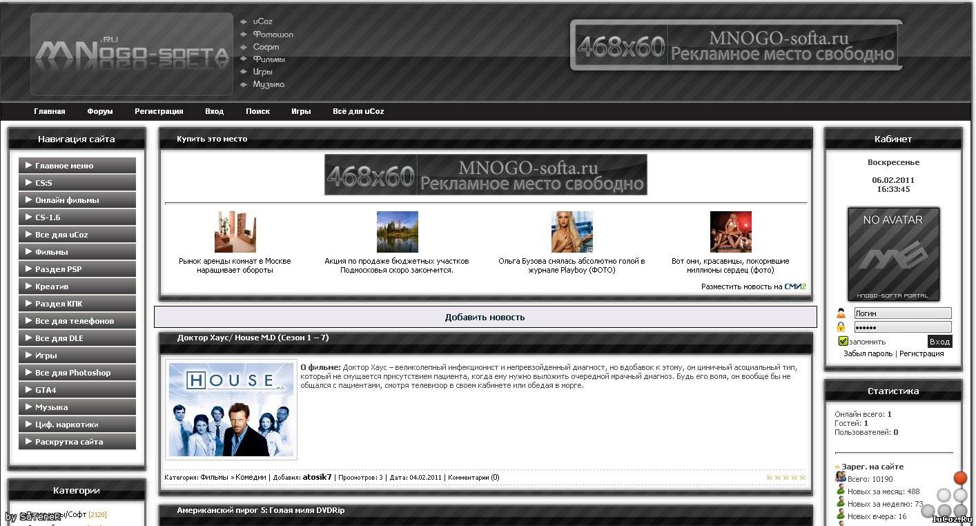Screen dimensions: 976x526
Task: Open Раздел PSP navigation item
Action: click(x=77, y=269)
